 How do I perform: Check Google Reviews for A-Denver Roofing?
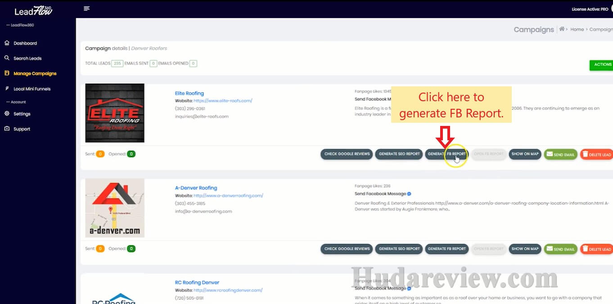(347, 249)
